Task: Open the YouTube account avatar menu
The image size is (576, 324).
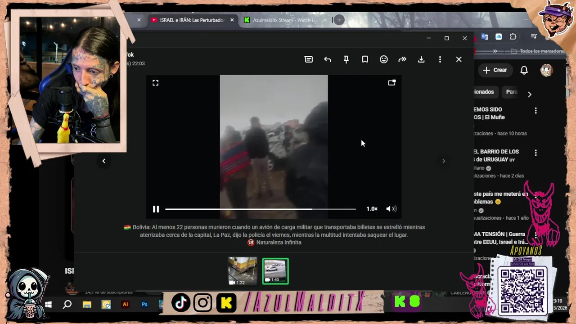Action: pos(546,70)
